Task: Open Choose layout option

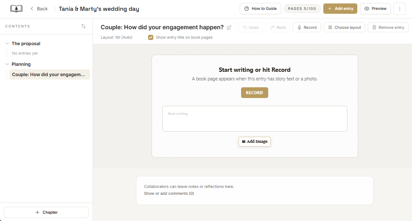Action: point(344,27)
